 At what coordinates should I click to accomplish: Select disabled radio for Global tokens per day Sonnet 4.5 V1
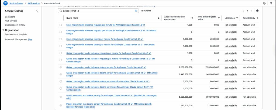pos(61,67)
